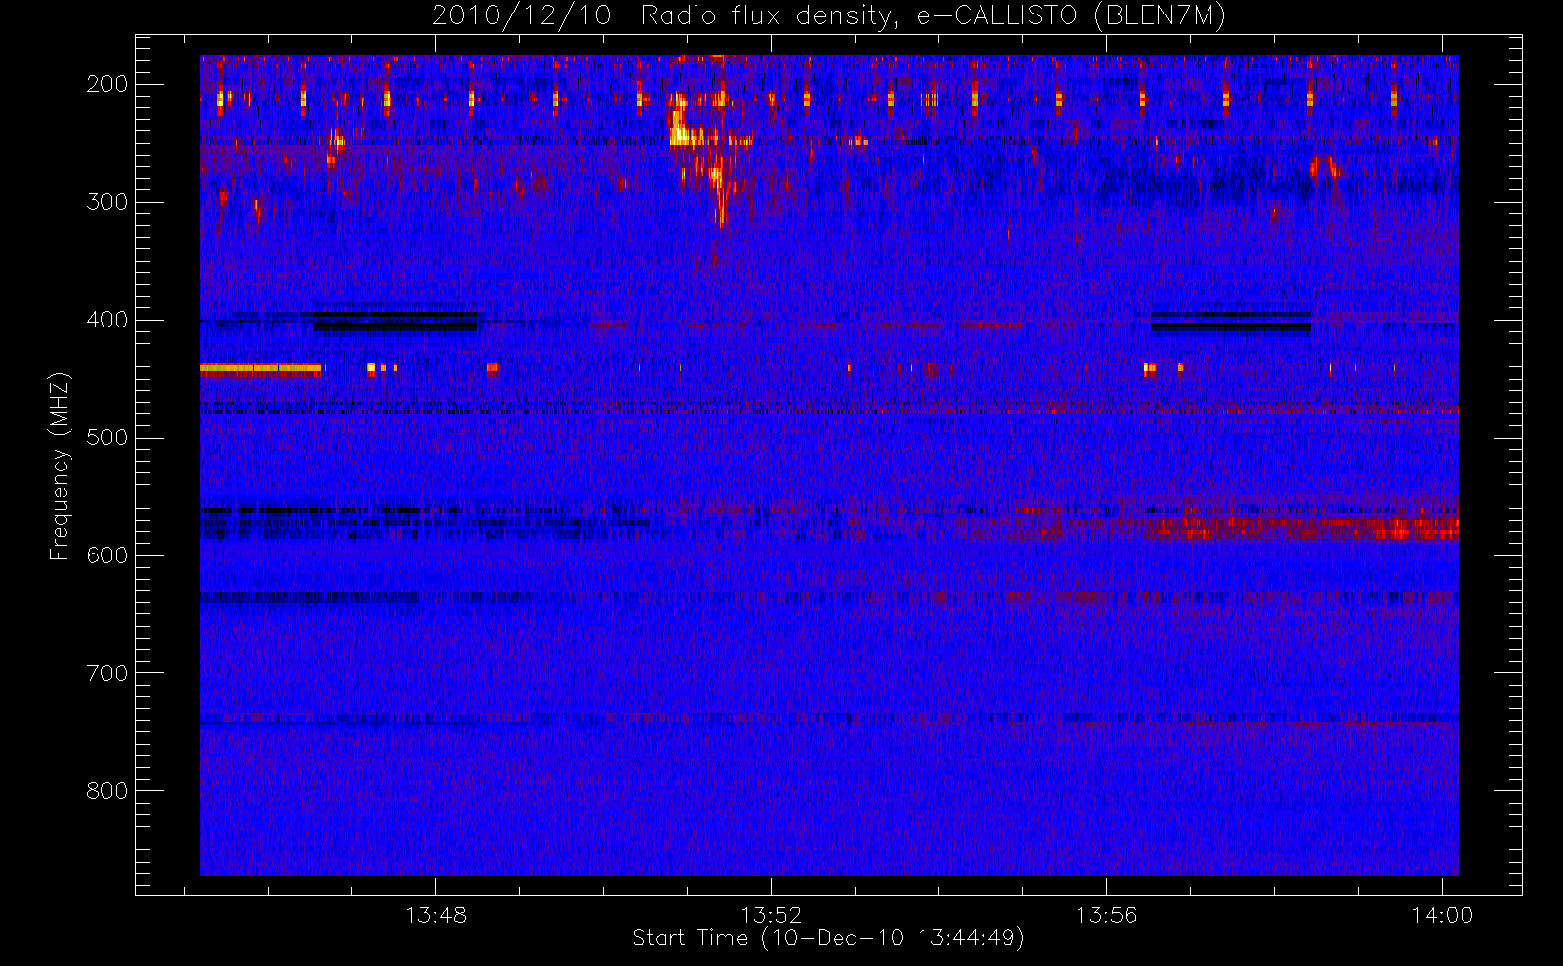
Task: Click the "Start Time (10-Dec-10 13:44:49)" axis label
Action: coord(828,938)
